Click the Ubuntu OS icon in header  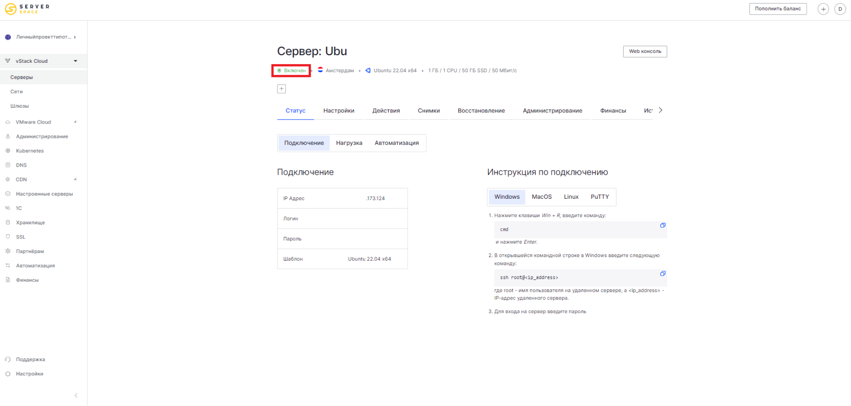(x=368, y=70)
